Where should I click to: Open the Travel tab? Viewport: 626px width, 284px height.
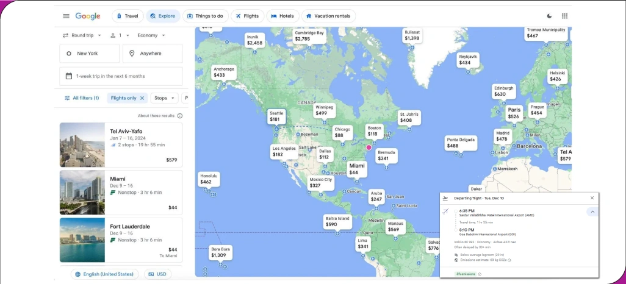[x=128, y=16]
